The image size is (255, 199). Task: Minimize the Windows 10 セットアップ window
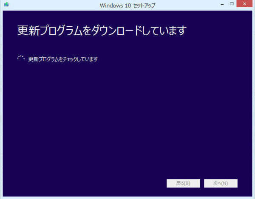(222, 4)
